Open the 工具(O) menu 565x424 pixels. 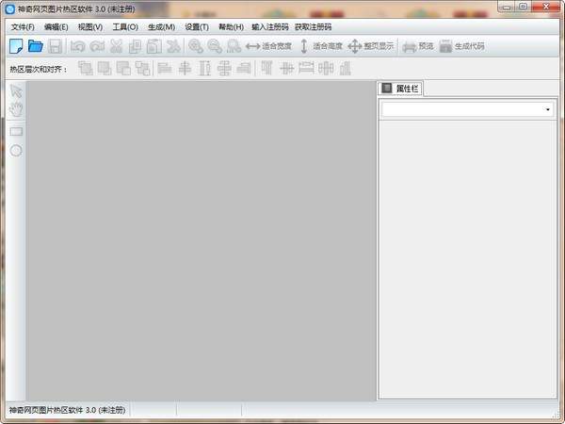point(125,27)
